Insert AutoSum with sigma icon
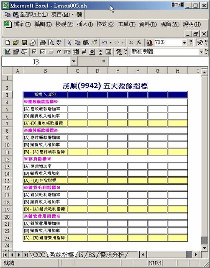Screen dimensions: 210x268 [x=131, y=42]
